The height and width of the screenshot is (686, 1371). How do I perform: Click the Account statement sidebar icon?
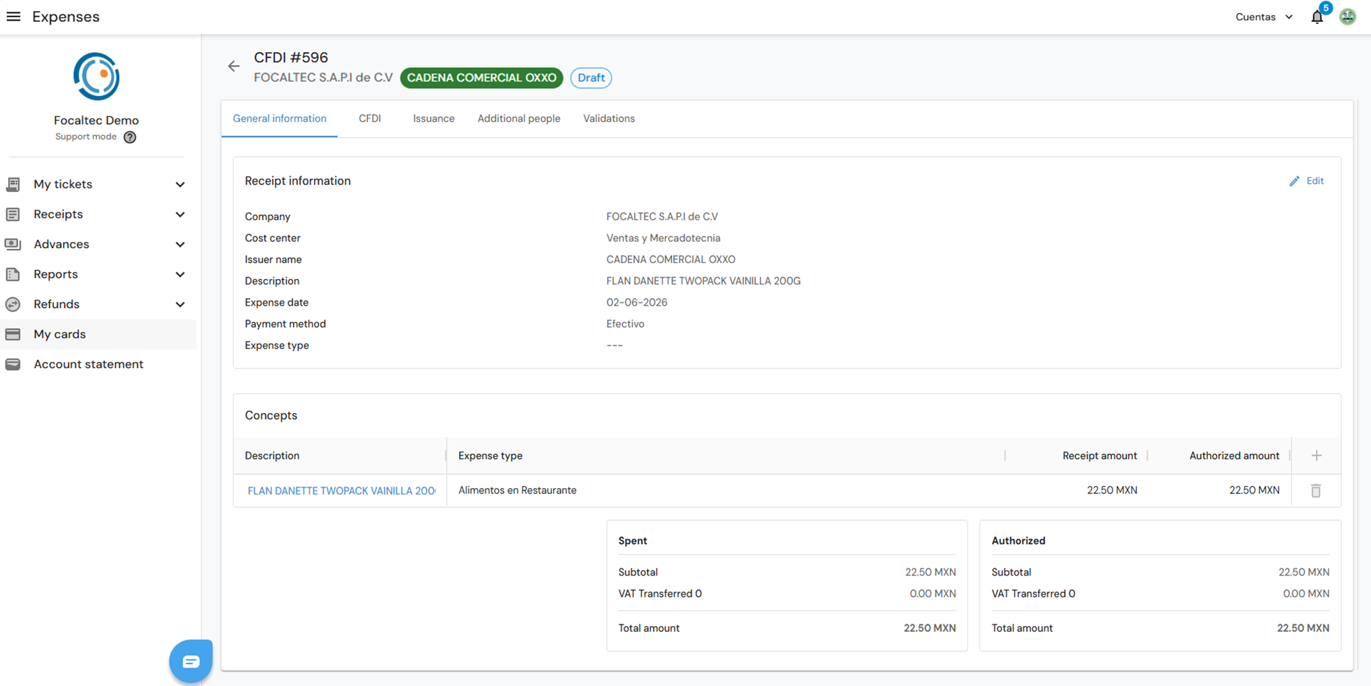click(x=13, y=365)
